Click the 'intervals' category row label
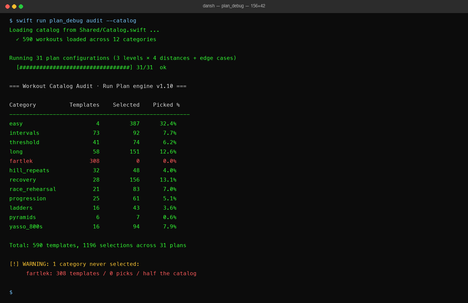The height and width of the screenshot is (303, 468). pos(24,133)
